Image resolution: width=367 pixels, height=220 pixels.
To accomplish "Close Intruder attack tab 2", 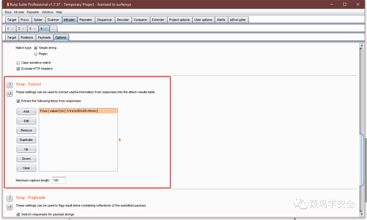I will click(23, 29).
